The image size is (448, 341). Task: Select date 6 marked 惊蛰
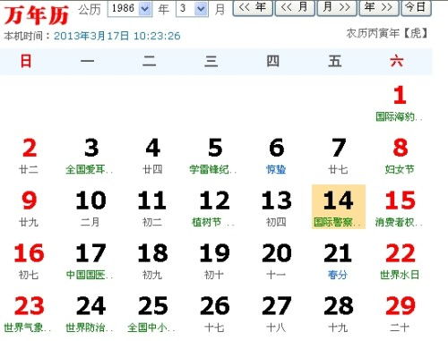[277, 156]
